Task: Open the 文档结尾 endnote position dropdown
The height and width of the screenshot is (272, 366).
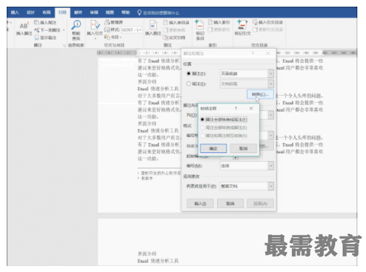Action: coord(270,84)
